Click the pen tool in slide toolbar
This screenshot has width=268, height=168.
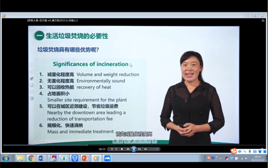132,141
